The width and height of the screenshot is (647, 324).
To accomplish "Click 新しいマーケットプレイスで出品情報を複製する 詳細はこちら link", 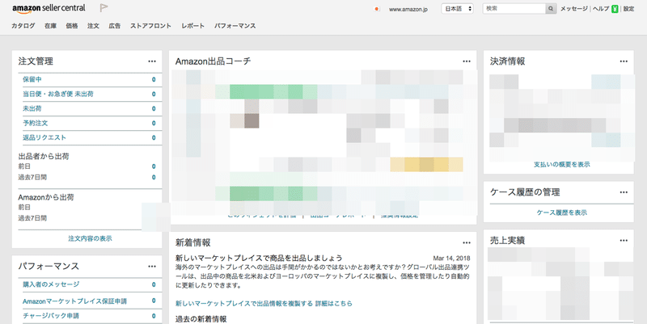I will tap(264, 303).
